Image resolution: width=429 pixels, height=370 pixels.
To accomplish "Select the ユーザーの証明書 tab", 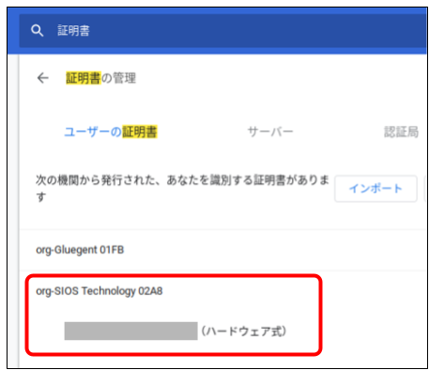I will tap(111, 131).
